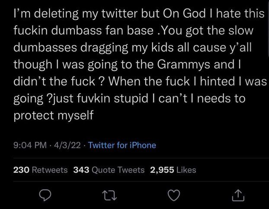The height and width of the screenshot is (209, 269).
Task: Show the 343 Quote Tweets
Action: [109, 170]
